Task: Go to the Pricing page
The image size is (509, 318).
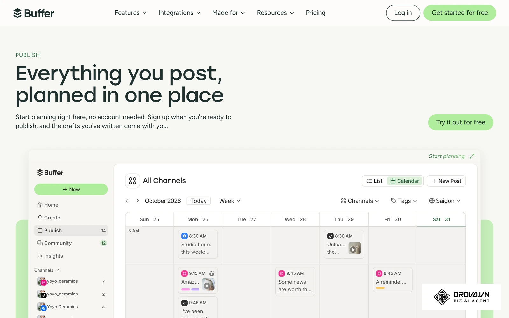Action: click(x=316, y=13)
